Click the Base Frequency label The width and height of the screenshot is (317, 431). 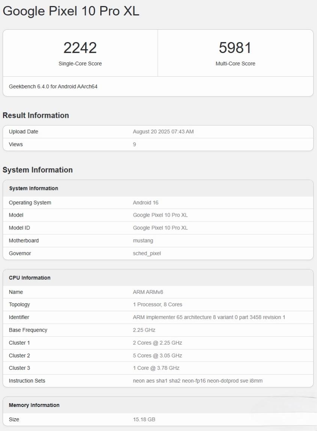pyautogui.click(x=28, y=330)
